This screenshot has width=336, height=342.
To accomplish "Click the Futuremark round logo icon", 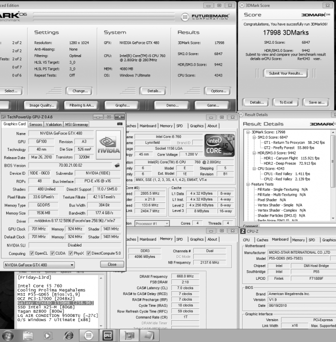I will (185, 17).
